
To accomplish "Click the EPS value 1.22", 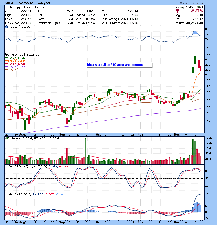I will [x=135, y=15].
